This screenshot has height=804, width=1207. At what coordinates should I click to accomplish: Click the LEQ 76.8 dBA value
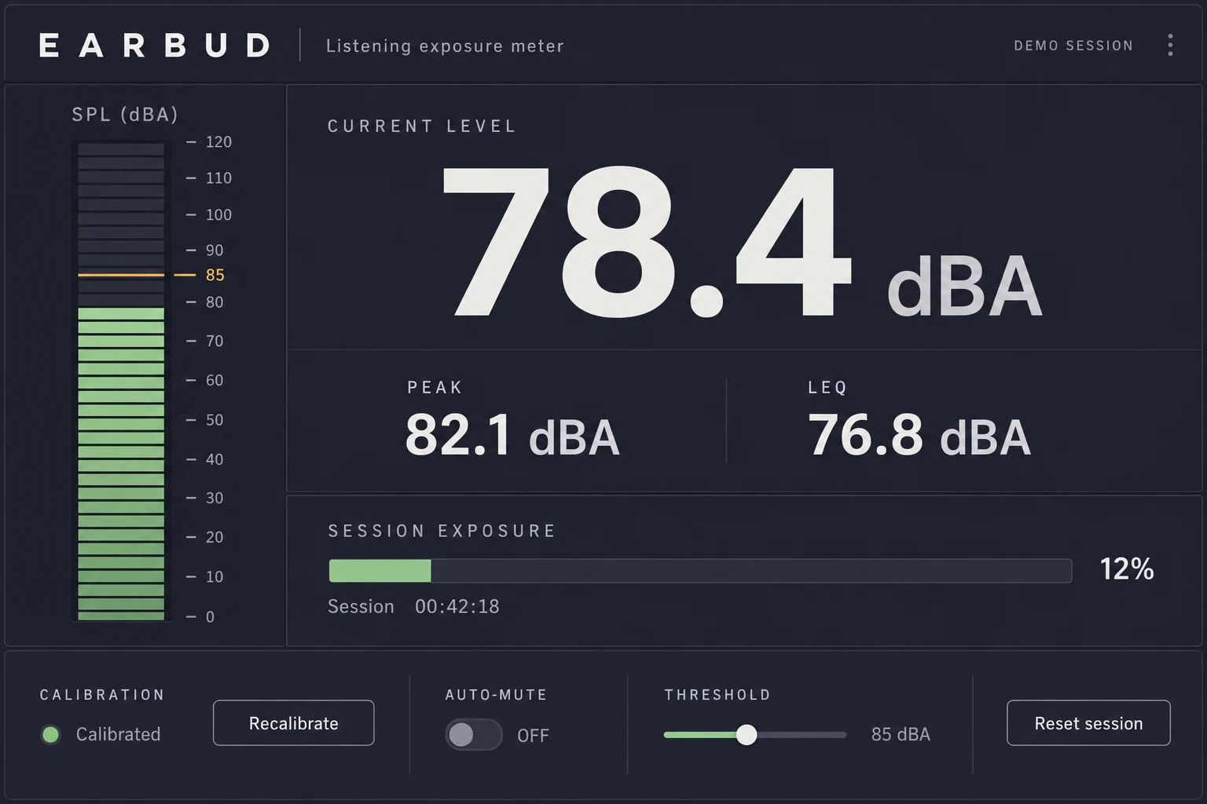[x=919, y=435]
